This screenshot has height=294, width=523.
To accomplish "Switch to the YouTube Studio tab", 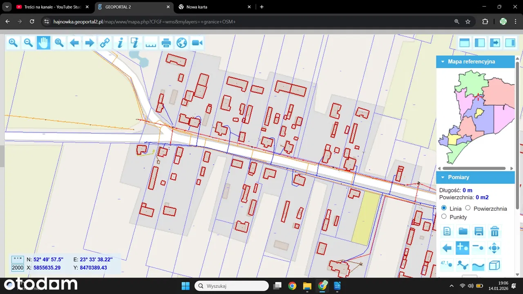I will [49, 7].
